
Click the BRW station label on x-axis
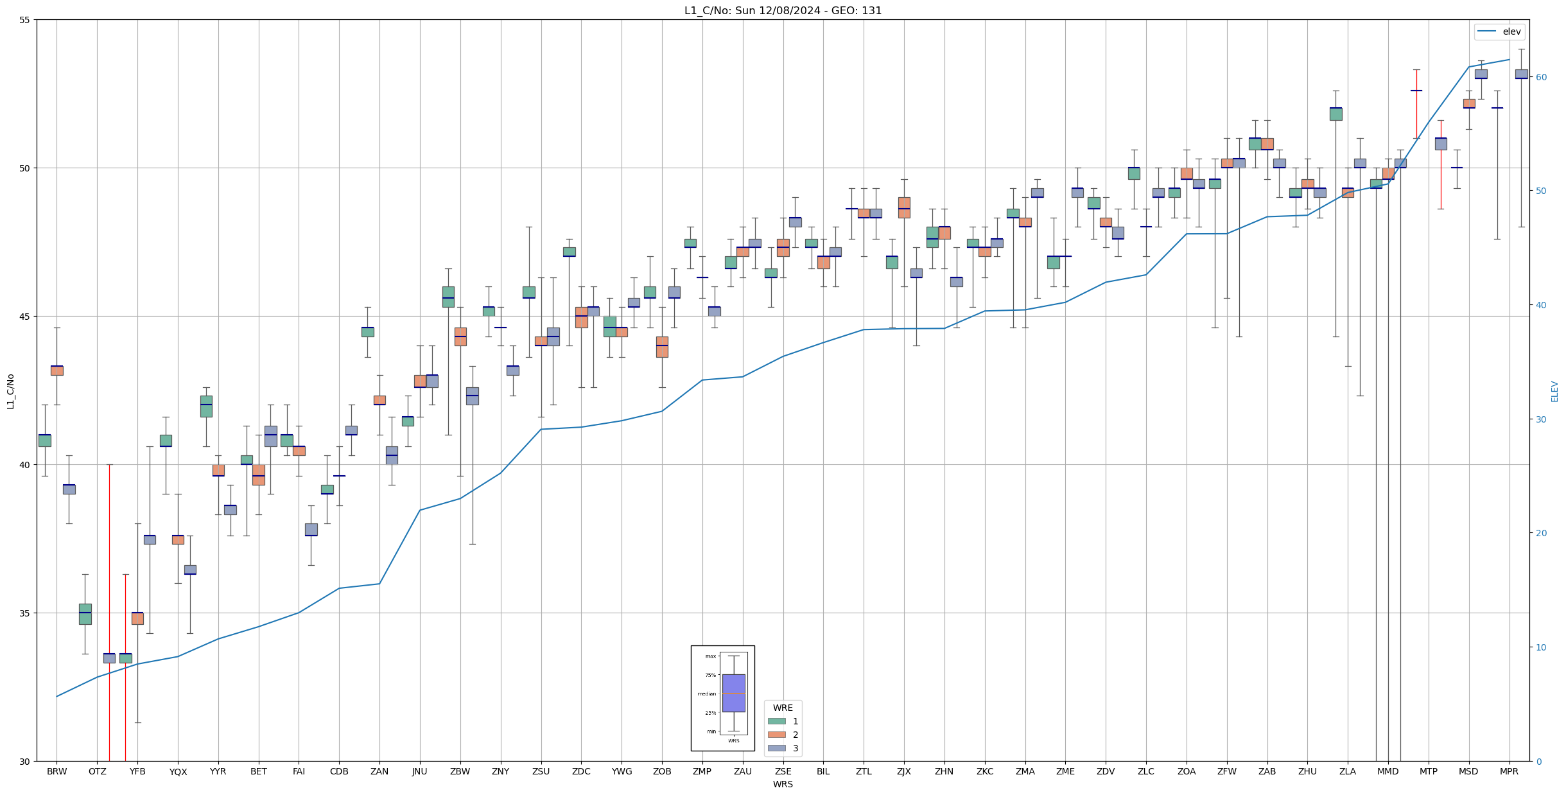57,771
